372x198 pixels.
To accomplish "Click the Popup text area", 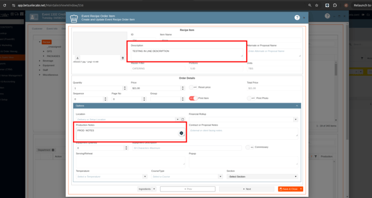I will 243,162.
